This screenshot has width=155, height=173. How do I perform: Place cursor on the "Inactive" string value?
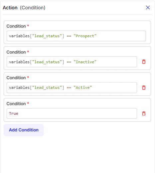click(x=85, y=62)
